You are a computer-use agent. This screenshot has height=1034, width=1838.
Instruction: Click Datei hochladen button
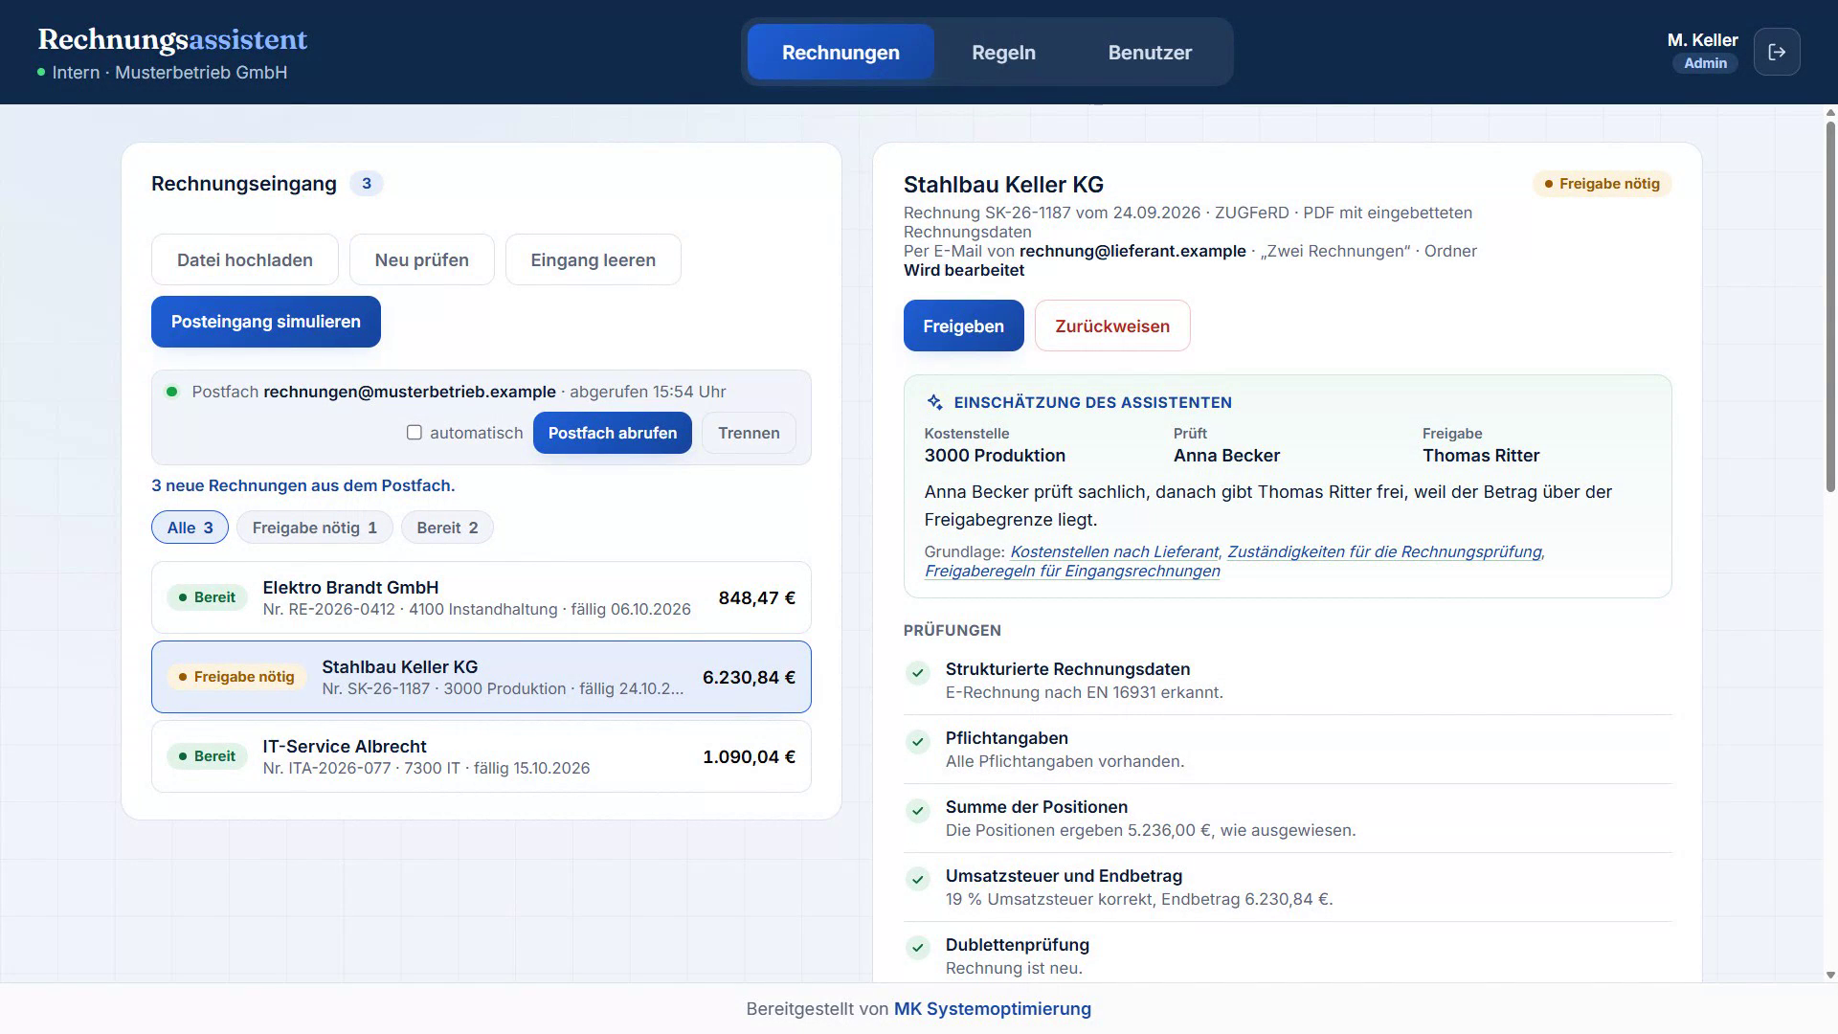click(x=245, y=259)
